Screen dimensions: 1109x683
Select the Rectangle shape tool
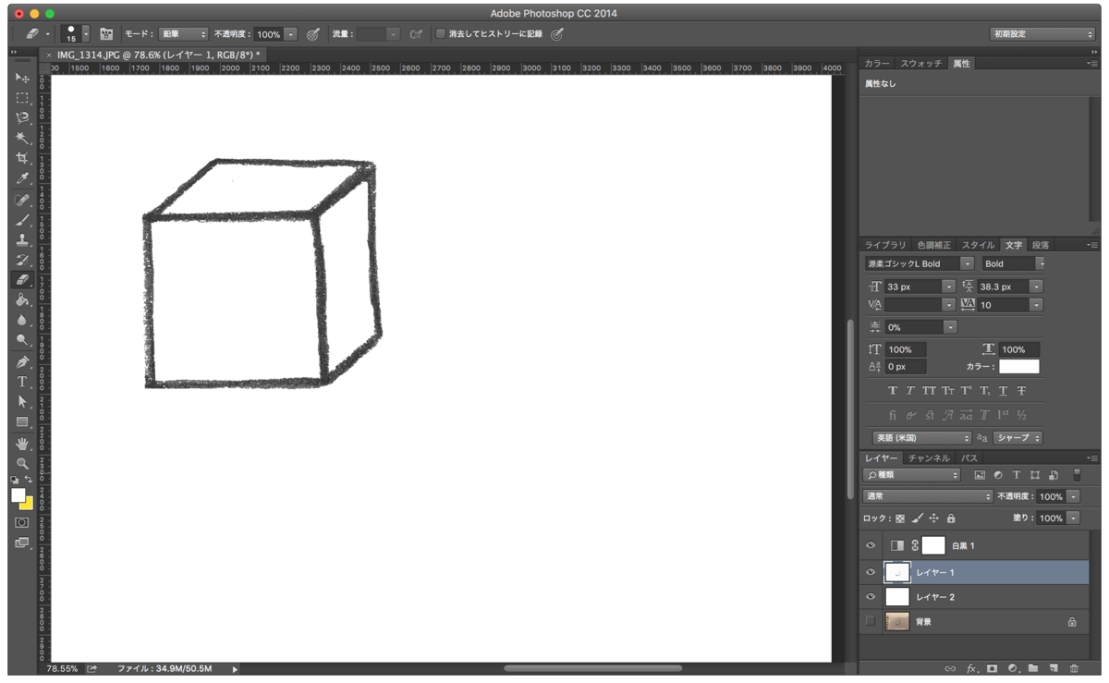tap(22, 422)
